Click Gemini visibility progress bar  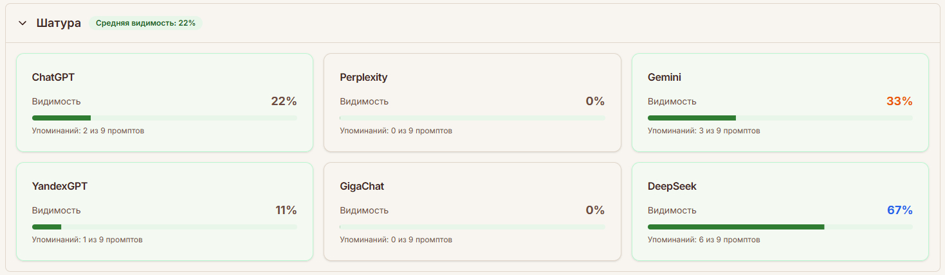(x=780, y=118)
